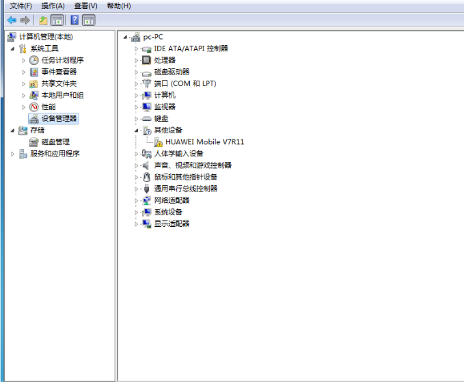Click the 服务和应用程序 icon
The height and width of the screenshot is (382, 464).
[x=23, y=154]
